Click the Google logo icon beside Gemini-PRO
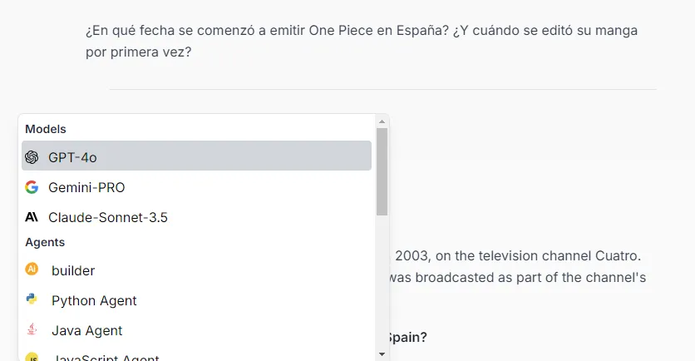Viewport: 695px width, 361px height. (32, 187)
